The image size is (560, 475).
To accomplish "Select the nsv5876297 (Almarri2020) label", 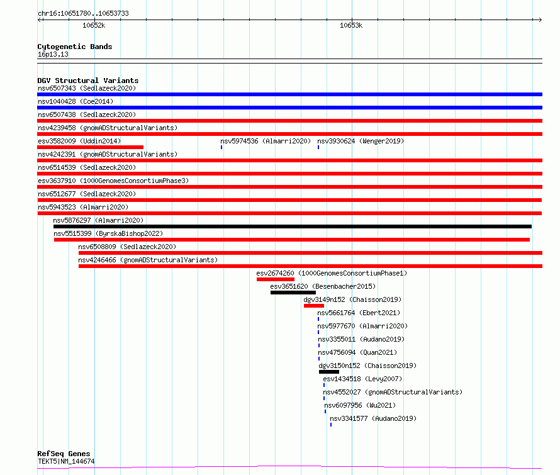I will (x=98, y=220).
